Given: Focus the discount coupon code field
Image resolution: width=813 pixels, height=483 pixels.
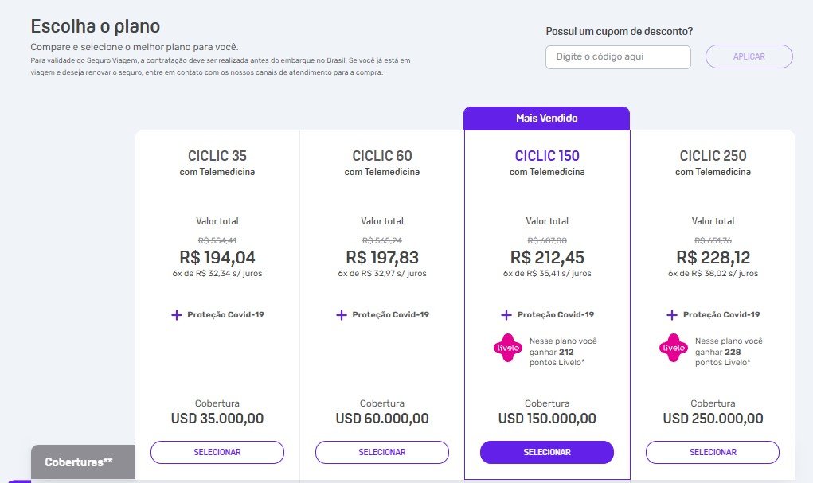Looking at the screenshot, I should [618, 57].
